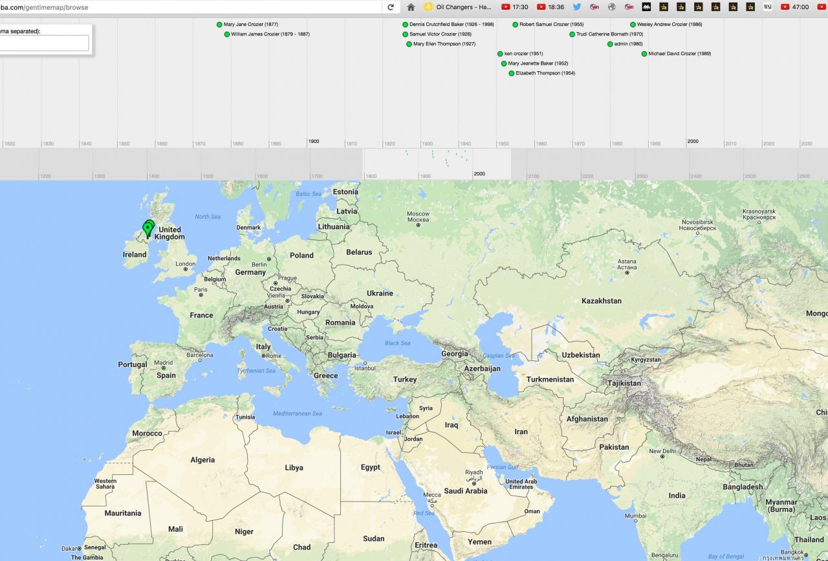Click the highlighted overview band range

pos(437,164)
